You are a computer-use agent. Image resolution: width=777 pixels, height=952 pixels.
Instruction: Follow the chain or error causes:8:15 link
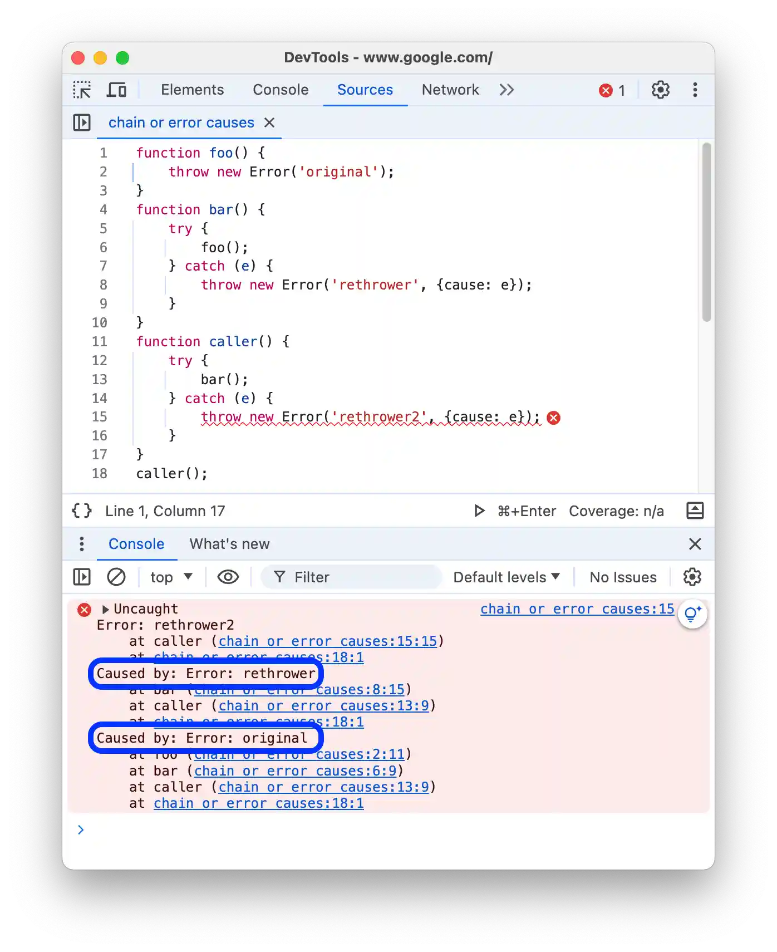point(299,690)
